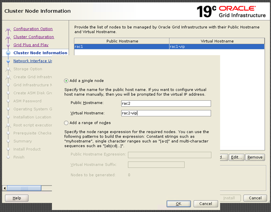The height and width of the screenshot is (212, 271).
Task: Cancel the Grid Infrastructure installer
Action: click(255, 198)
